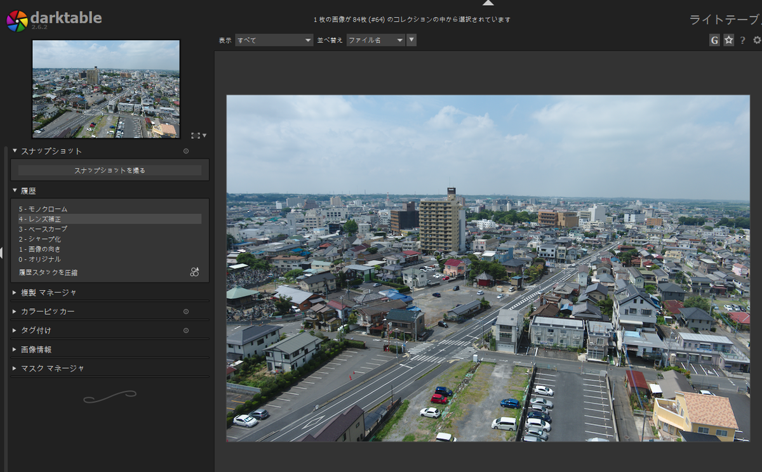Click the navigation preview thumbnail
The image size is (762, 472).
(x=106, y=89)
